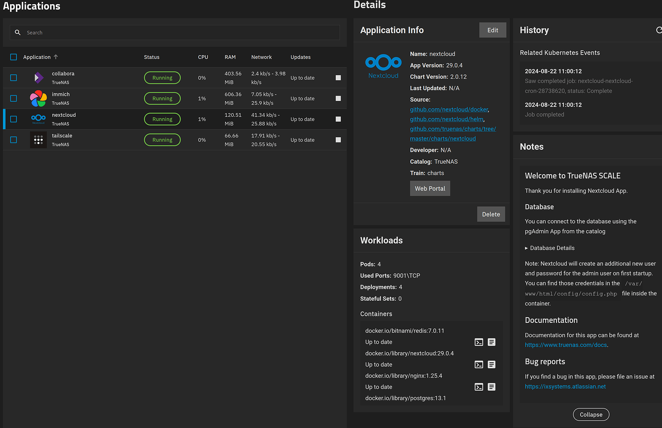Click the immich application icon
The height and width of the screenshot is (428, 662).
[x=38, y=98]
